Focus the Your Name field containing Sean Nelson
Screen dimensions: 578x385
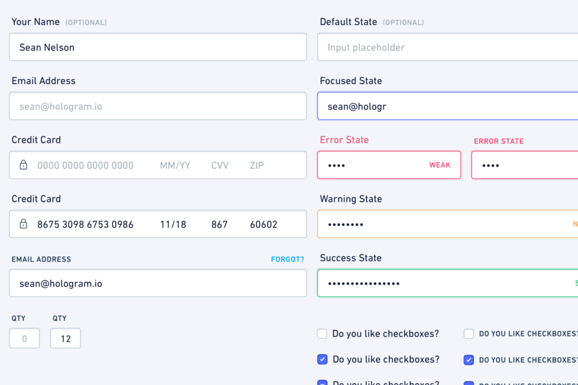pos(158,47)
